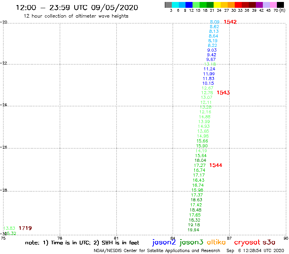
Task: Select the wave height 16.43
Action: coord(199,180)
